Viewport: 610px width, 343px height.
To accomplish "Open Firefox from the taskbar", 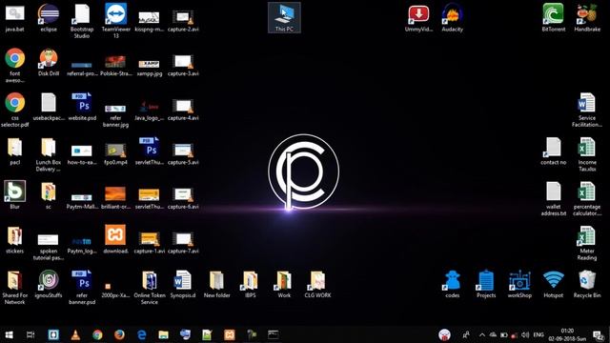I will click(119, 334).
